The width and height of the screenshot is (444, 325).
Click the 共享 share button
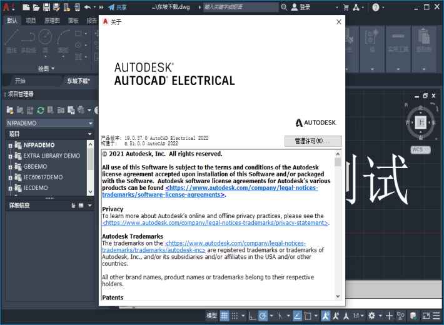[118, 7]
